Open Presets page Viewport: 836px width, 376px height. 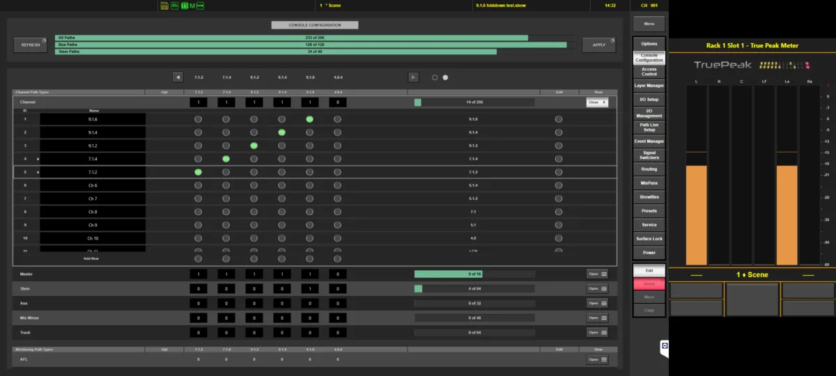pos(649,211)
